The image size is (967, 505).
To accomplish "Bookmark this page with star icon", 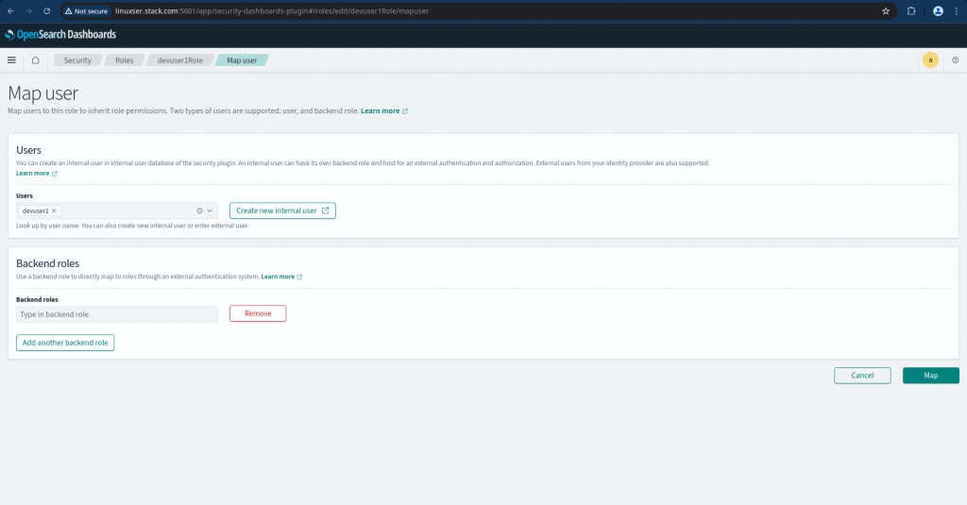I will coord(886,11).
